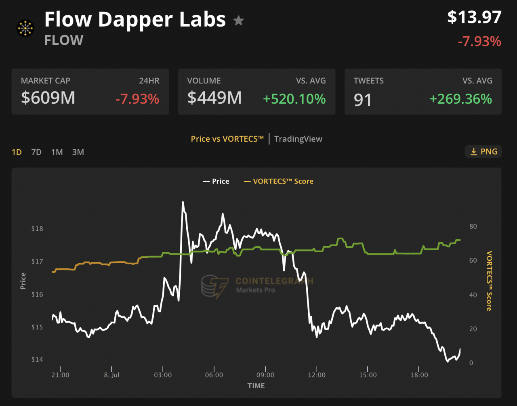Toggle the VORTECS™ Score legend entry
The height and width of the screenshot is (406, 517).
tap(279, 181)
